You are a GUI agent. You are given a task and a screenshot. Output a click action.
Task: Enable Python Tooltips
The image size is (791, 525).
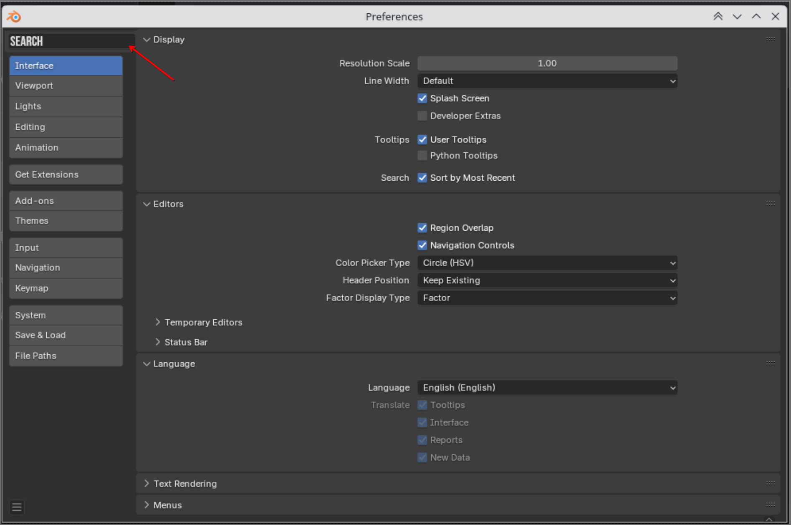point(422,155)
